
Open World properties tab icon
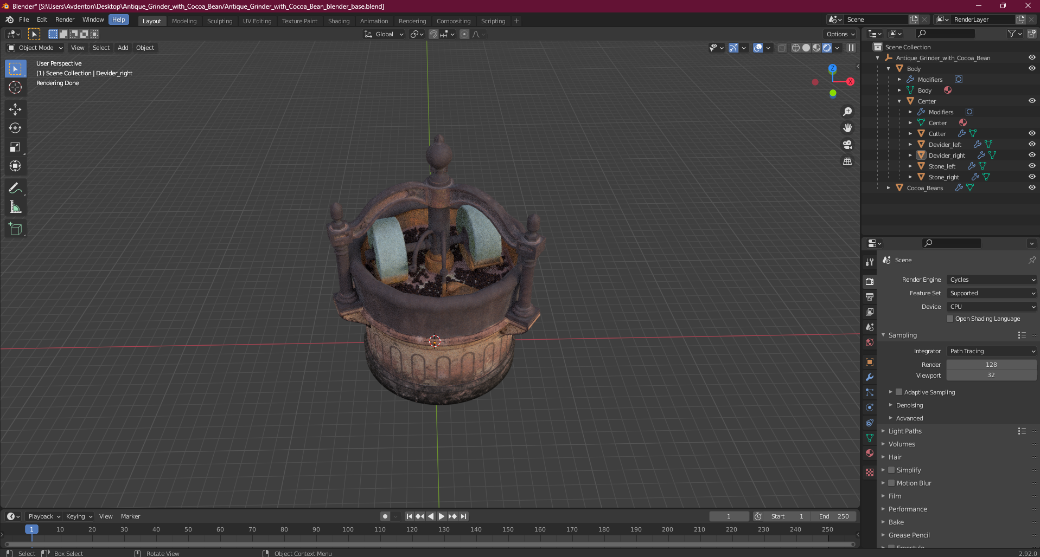(870, 342)
